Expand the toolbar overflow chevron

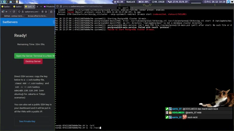point(54,12)
